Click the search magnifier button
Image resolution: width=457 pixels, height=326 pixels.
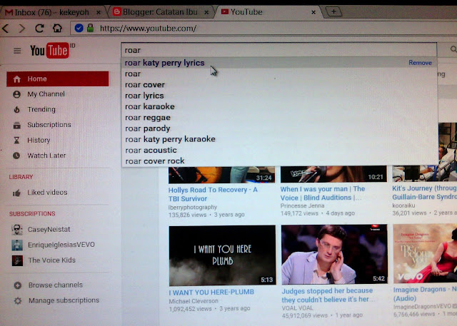(453, 49)
